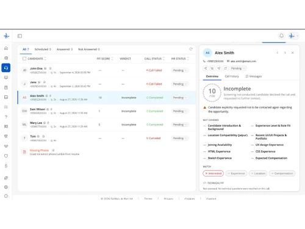The height and width of the screenshot is (229, 305).
Task: Switch to the Not Answered 0 tab
Action: pyautogui.click(x=89, y=49)
